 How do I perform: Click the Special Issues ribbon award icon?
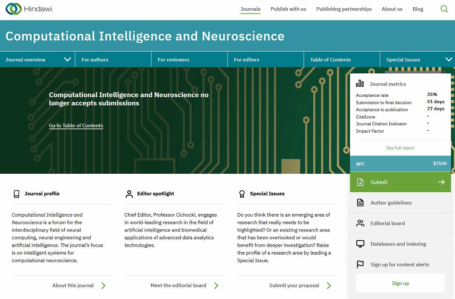[242, 194]
